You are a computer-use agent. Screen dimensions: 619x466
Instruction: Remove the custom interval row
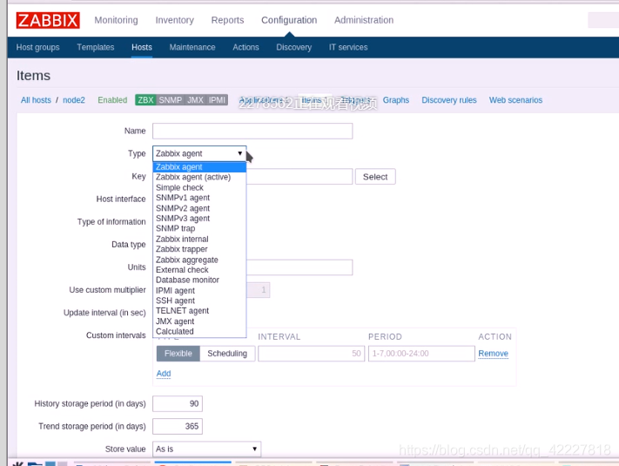click(493, 354)
